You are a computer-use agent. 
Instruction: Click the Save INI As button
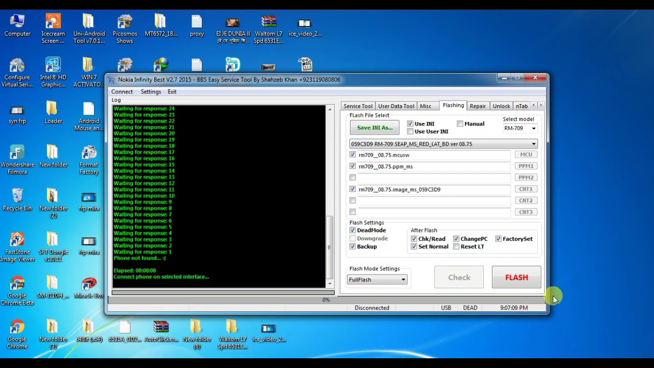click(x=375, y=128)
